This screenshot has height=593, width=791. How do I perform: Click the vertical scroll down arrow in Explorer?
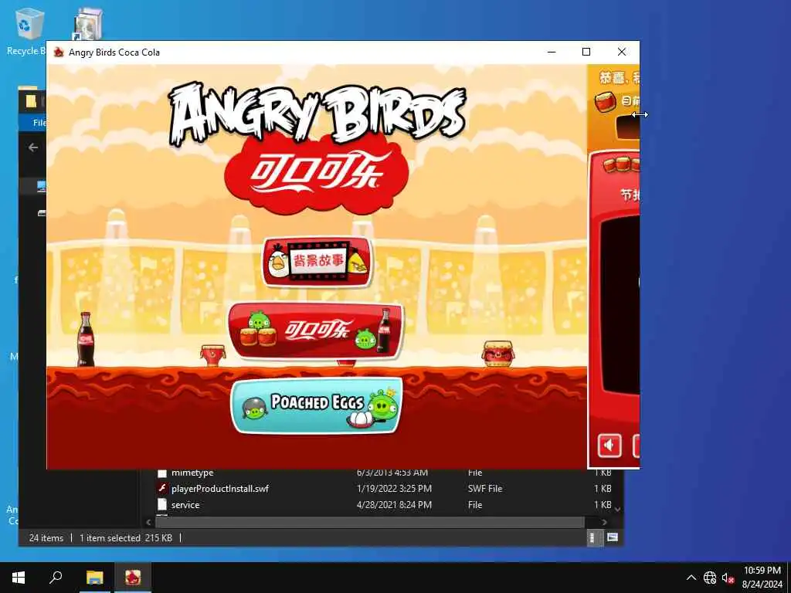(617, 510)
